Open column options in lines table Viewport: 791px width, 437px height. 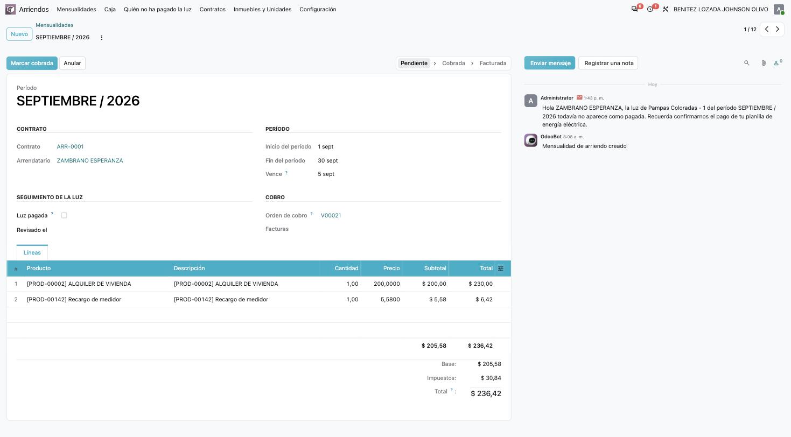(500, 268)
